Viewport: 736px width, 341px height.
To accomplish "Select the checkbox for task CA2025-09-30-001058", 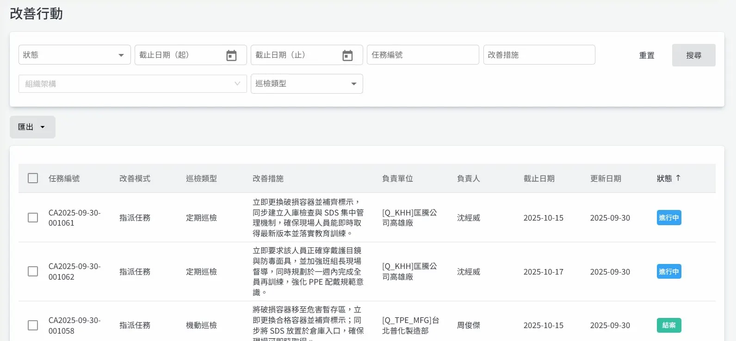I will (33, 325).
